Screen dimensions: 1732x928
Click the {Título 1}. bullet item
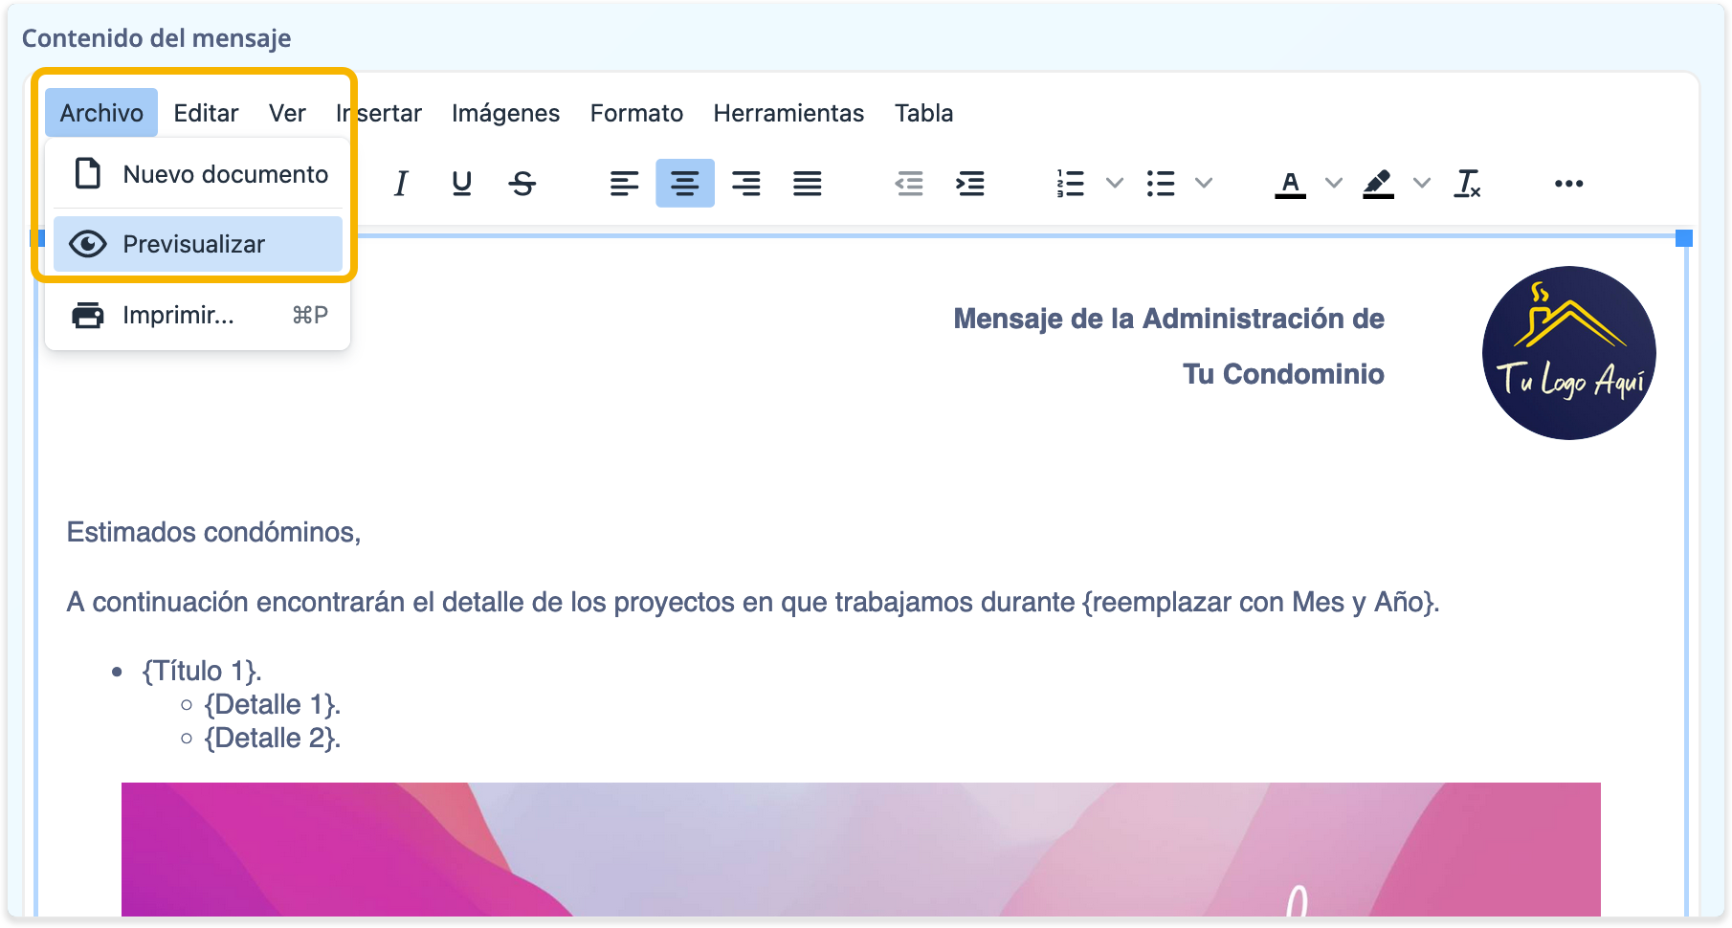pyautogui.click(x=202, y=671)
